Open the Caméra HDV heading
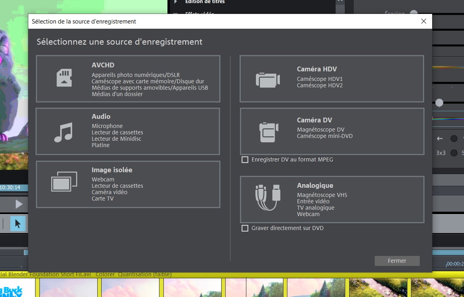The width and height of the screenshot is (464, 297). (317, 69)
